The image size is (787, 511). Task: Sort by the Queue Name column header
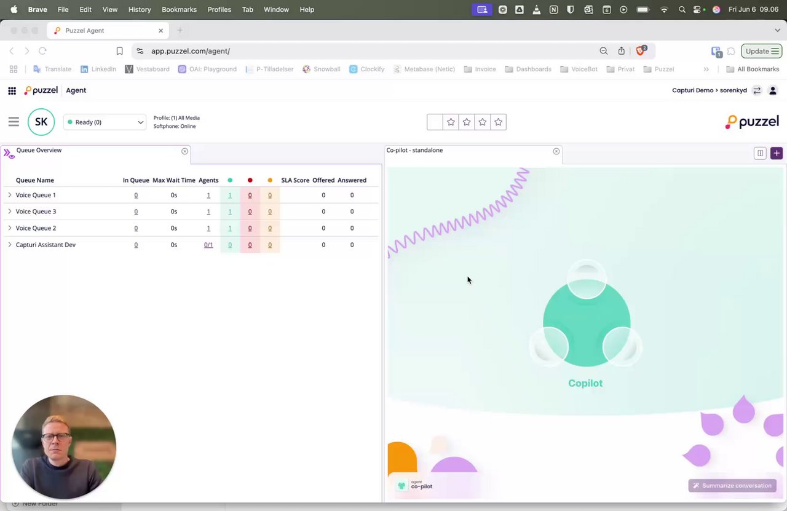(35, 180)
